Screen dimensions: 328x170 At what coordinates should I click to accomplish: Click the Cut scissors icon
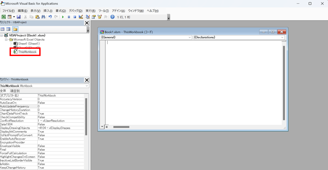coord(25,17)
